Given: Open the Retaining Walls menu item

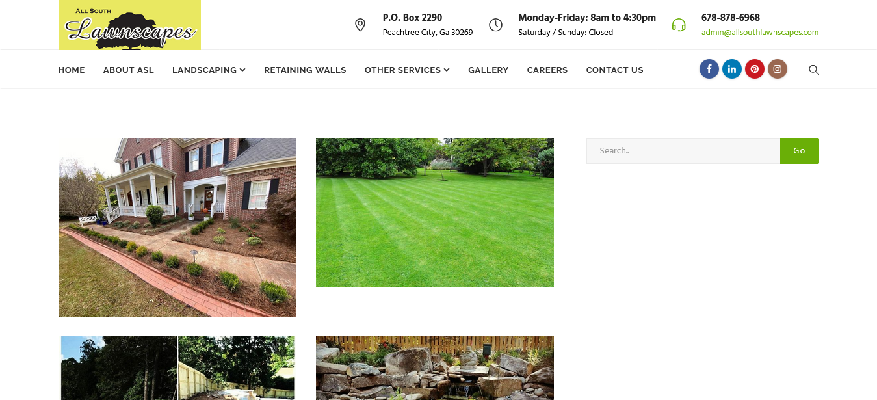Looking at the screenshot, I should point(305,70).
